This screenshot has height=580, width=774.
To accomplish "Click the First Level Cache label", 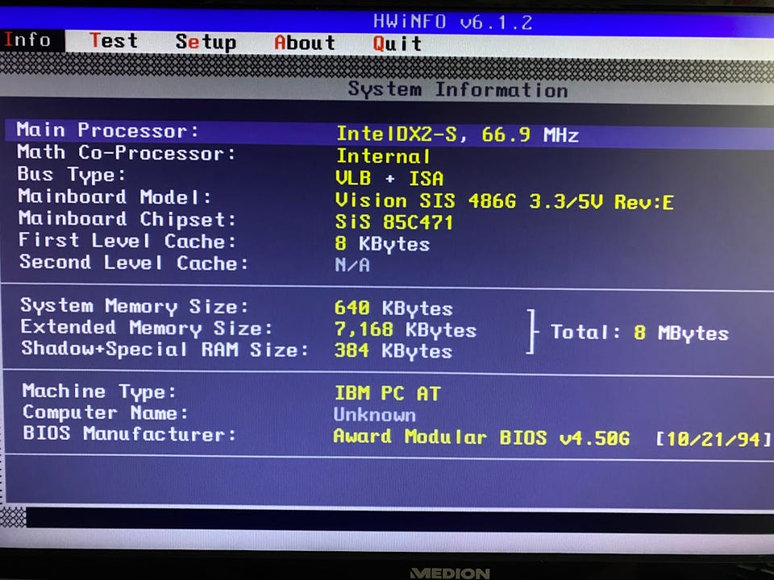I will click(x=127, y=241).
